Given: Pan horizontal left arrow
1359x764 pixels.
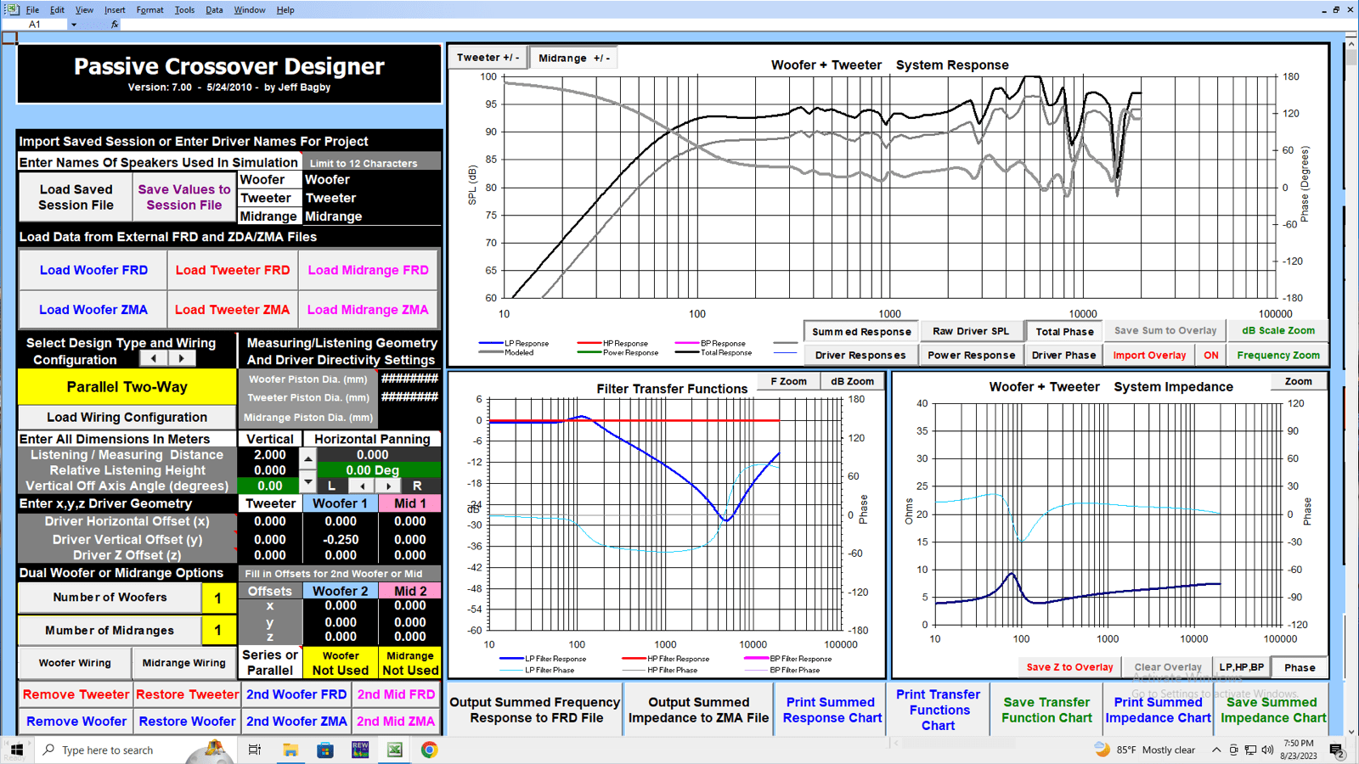Looking at the screenshot, I should tap(362, 486).
